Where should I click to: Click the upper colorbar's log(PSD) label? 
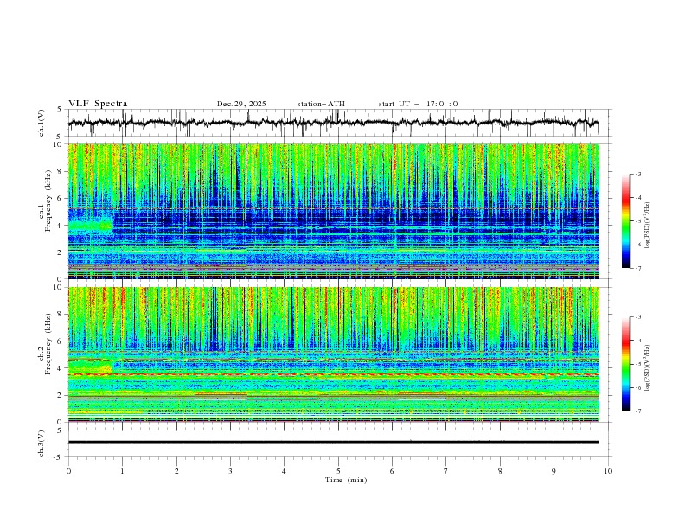(x=648, y=225)
